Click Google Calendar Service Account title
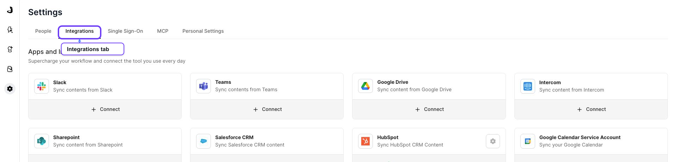The width and height of the screenshot is (676, 162). click(x=580, y=137)
